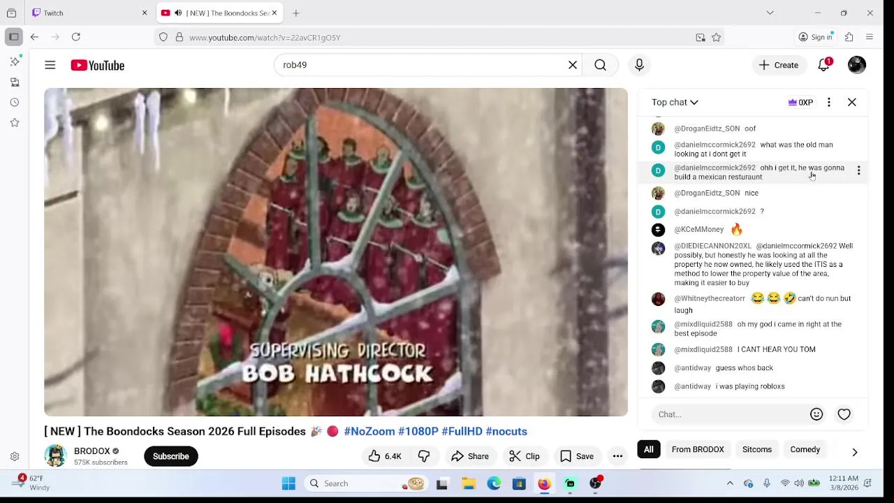This screenshot has width=894, height=503.
Task: Select the From BRODOX chip
Action: [x=698, y=449]
